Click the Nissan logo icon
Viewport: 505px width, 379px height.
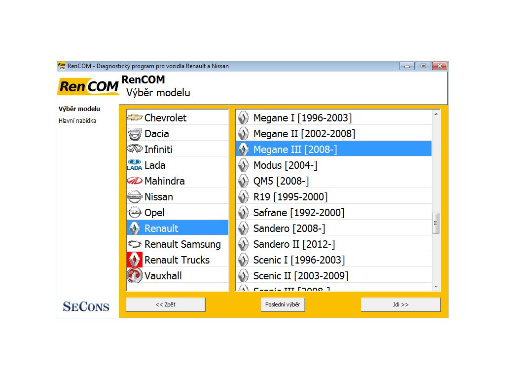coord(134,196)
